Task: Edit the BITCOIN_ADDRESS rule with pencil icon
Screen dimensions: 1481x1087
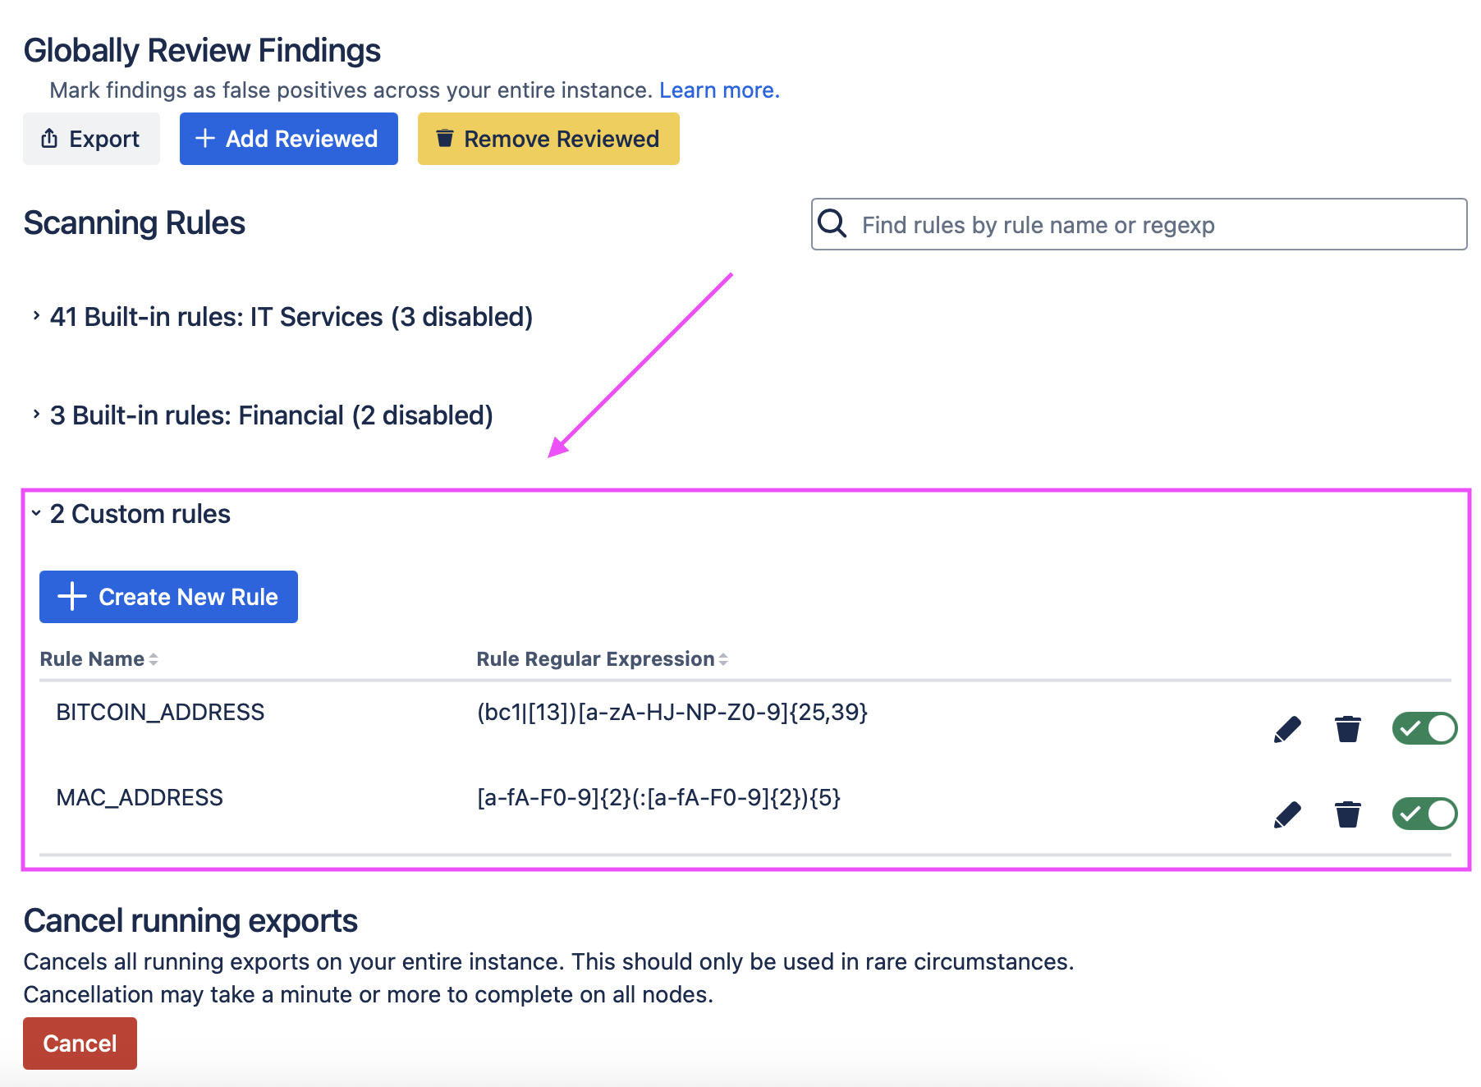Action: 1287,729
